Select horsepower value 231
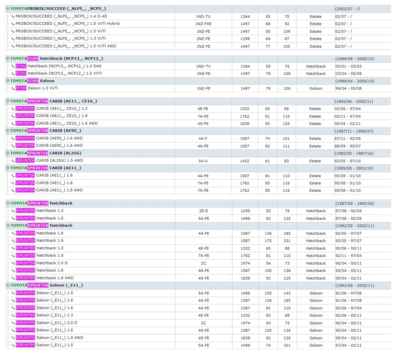Viewport: 396px width, 354px height. coord(287,241)
